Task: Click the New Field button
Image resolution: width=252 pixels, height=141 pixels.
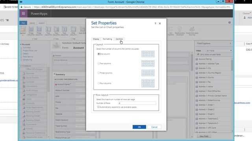Action: click(204, 136)
